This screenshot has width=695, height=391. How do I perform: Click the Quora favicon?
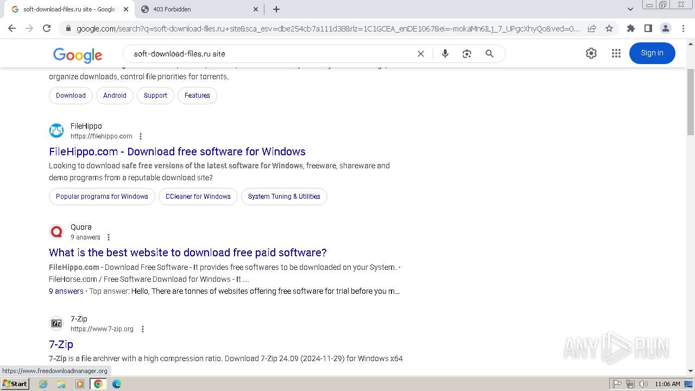click(56, 232)
